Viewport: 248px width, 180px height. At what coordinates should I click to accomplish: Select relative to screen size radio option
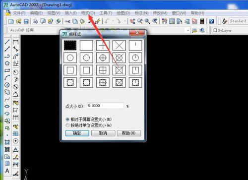[67, 119]
